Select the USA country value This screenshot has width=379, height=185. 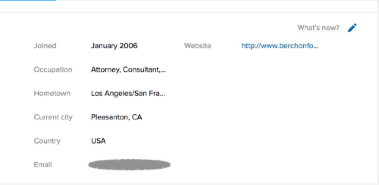pos(98,141)
